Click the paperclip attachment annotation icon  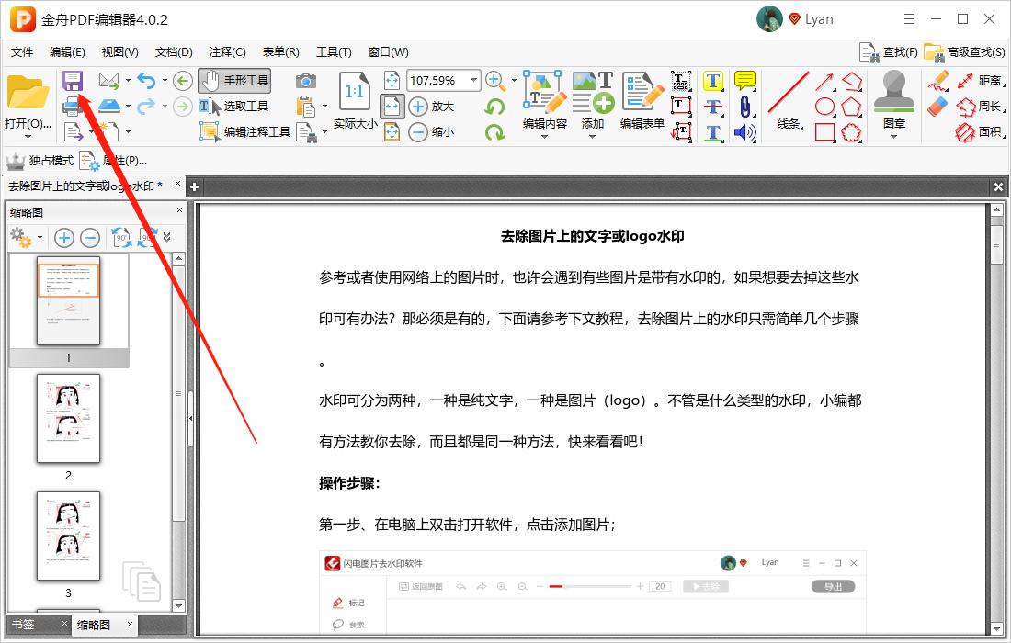tap(745, 107)
